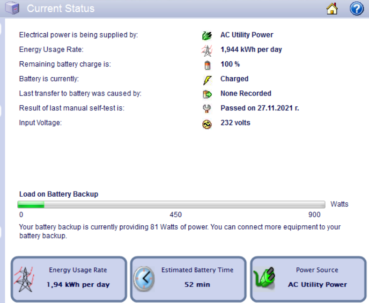Click the Battery is currently label
This screenshot has height=303, width=369.
point(49,79)
